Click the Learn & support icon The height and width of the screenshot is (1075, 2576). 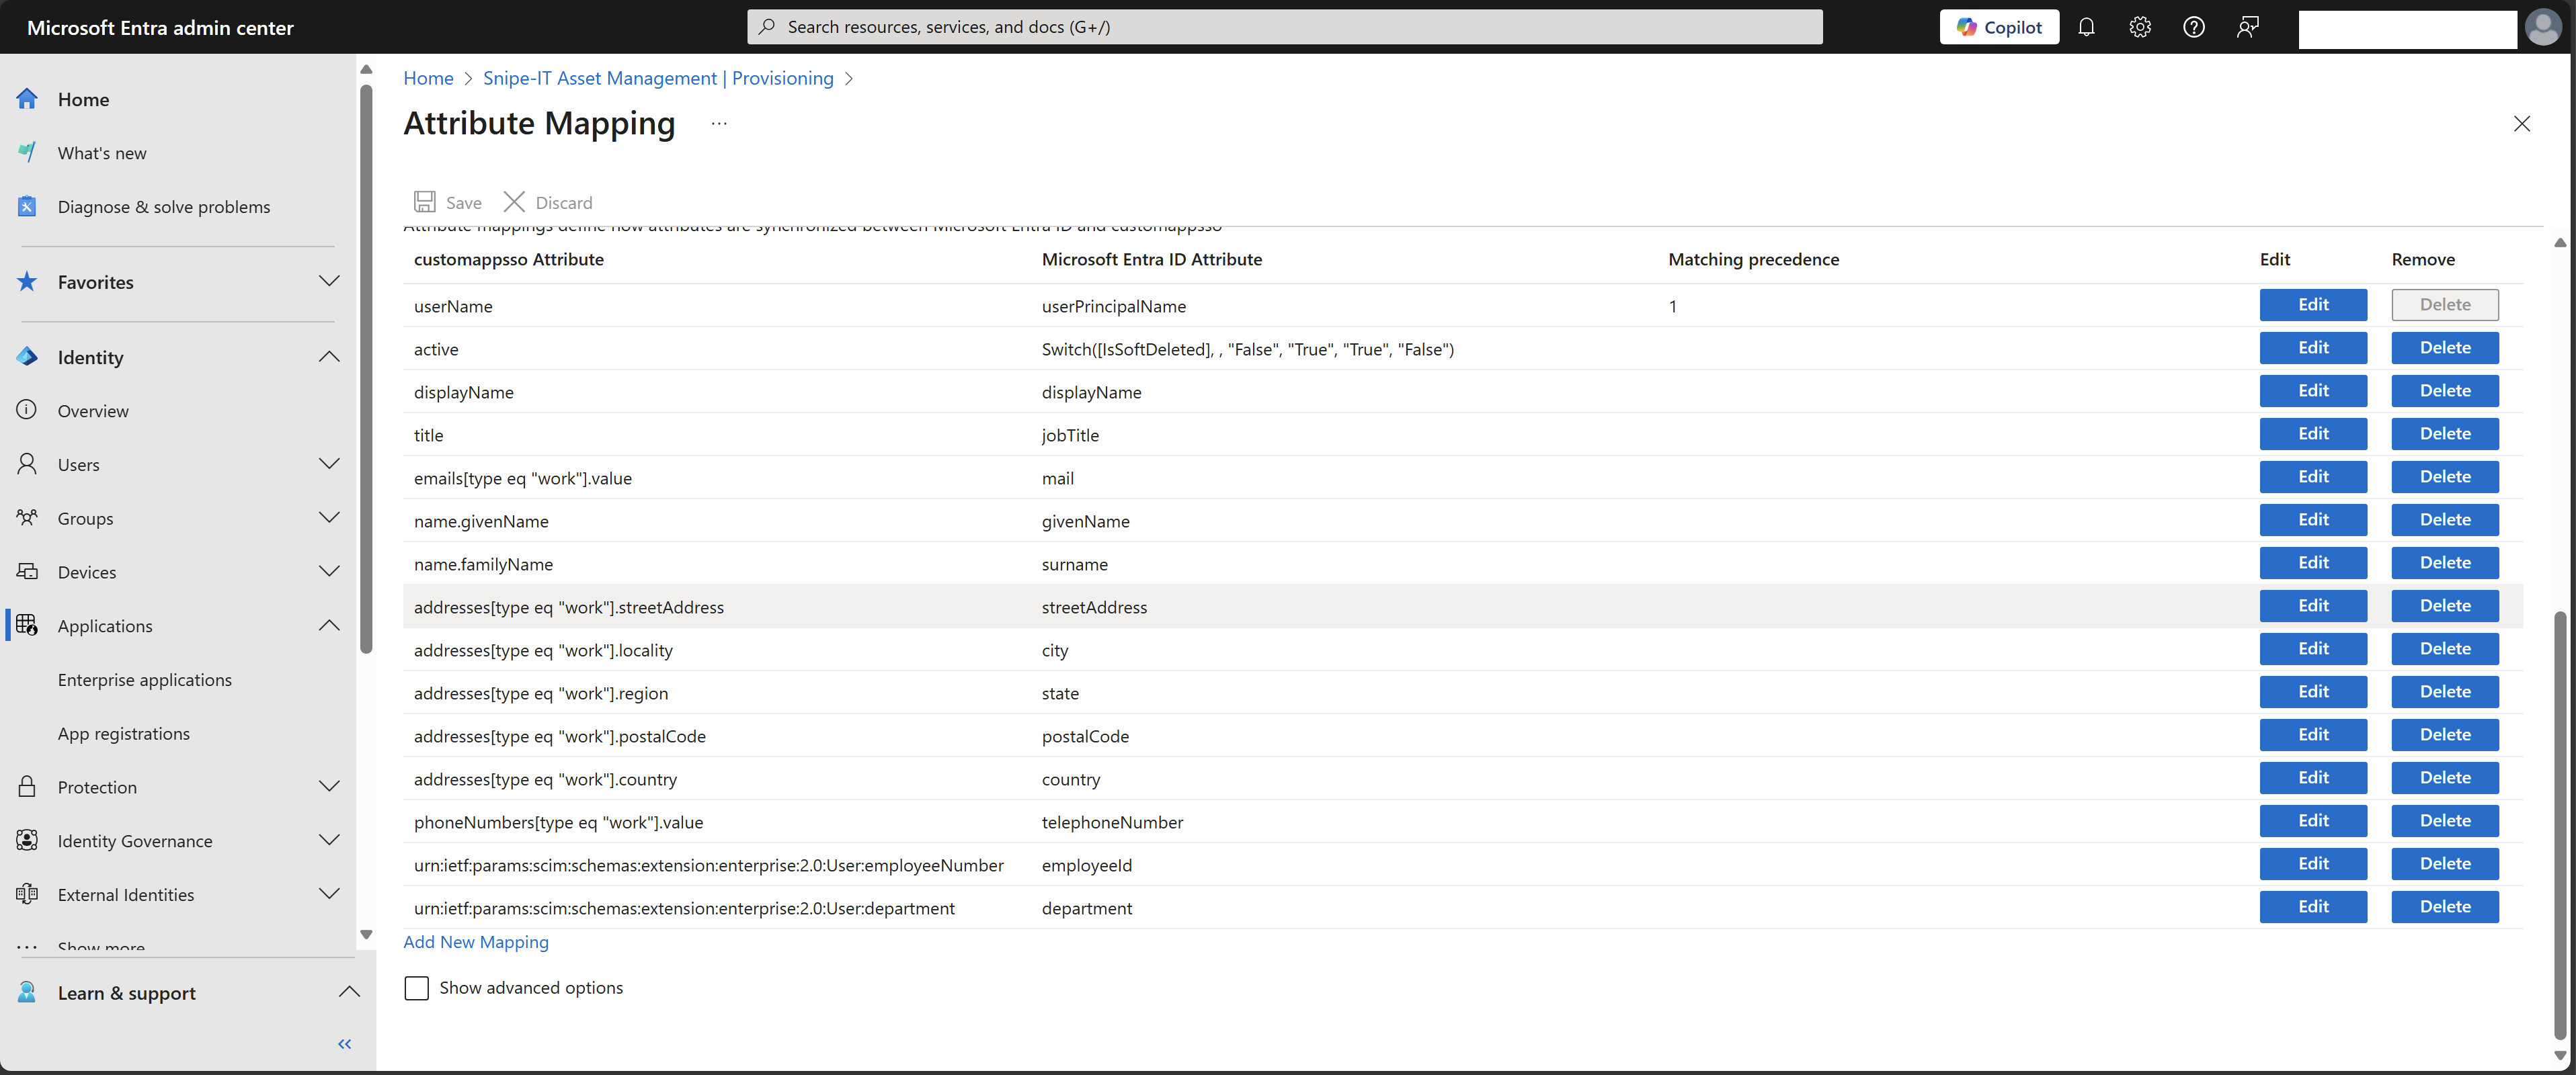click(27, 992)
